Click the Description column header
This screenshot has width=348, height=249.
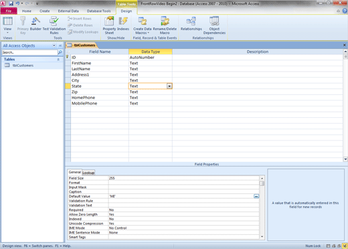[x=258, y=52]
